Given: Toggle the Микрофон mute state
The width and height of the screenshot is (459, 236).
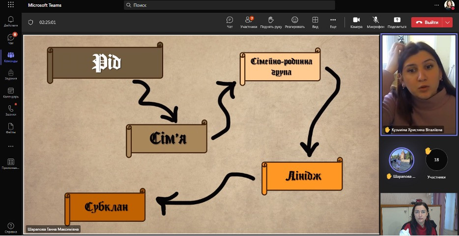Looking at the screenshot, I should [x=375, y=22].
